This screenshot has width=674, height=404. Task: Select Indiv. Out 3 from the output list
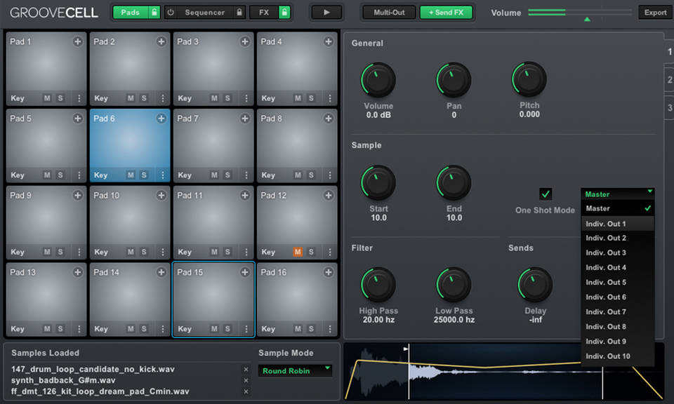(x=607, y=252)
